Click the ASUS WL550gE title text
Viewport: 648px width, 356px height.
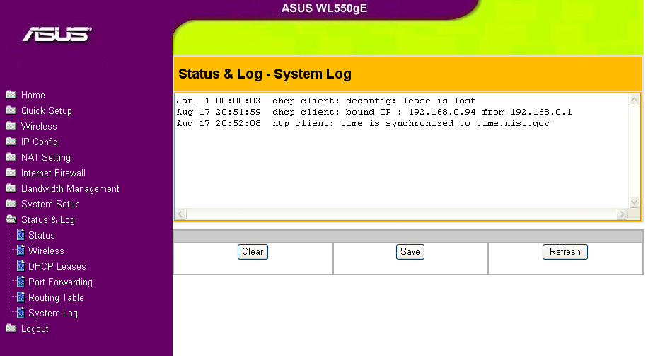[x=325, y=8]
